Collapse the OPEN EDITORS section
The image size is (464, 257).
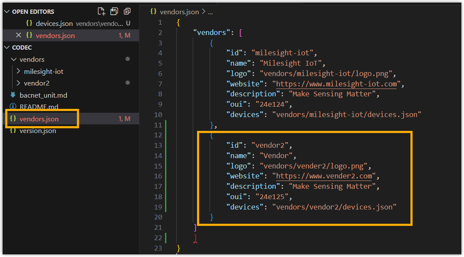pyautogui.click(x=7, y=12)
